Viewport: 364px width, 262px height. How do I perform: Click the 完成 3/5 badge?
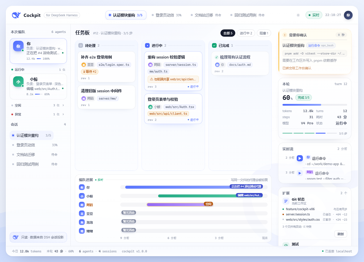[303, 98]
